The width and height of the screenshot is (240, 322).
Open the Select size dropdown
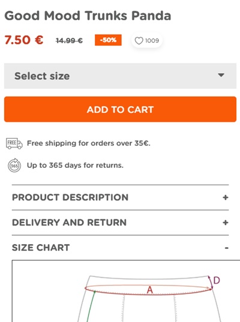point(120,76)
